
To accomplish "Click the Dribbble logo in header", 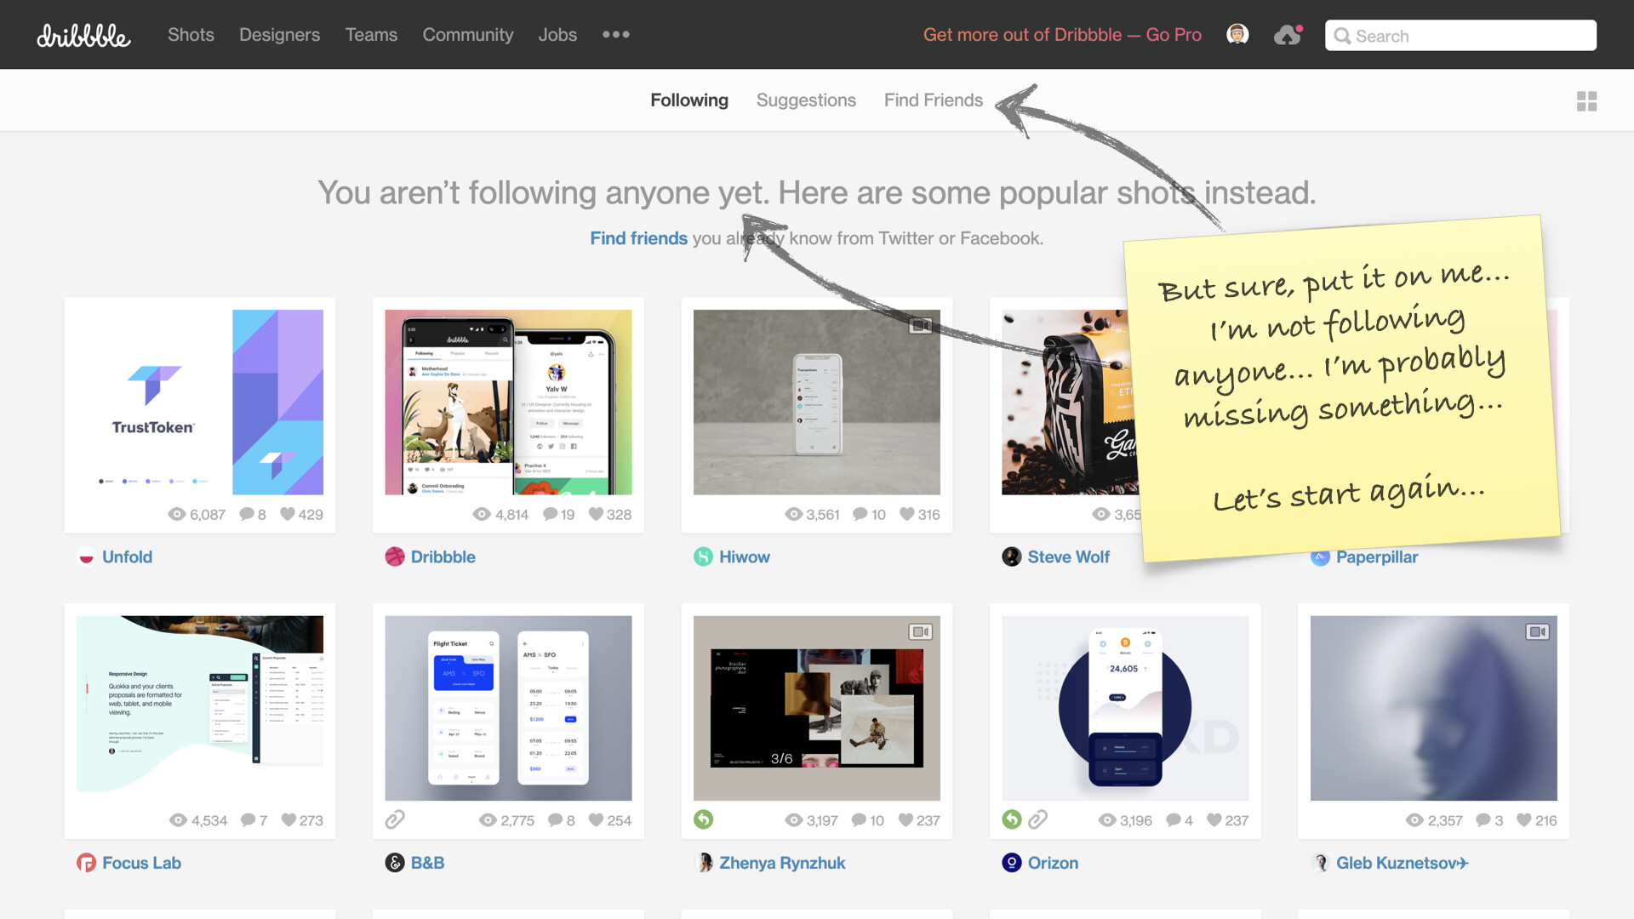I will pyautogui.click(x=83, y=35).
